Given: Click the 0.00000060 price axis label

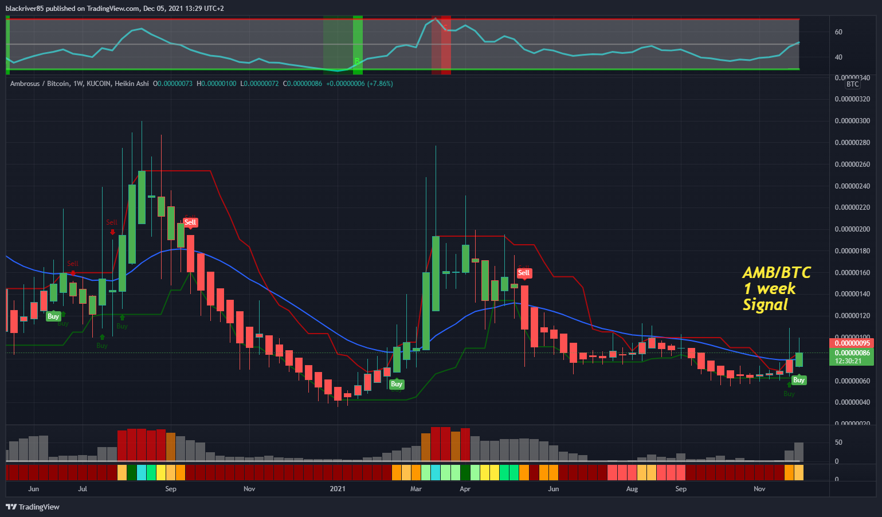Looking at the screenshot, I should [852, 381].
